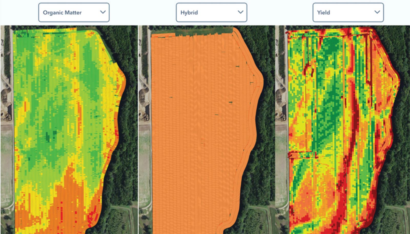410x234 pixels.
Task: Click the Hybrid field map
Action: (x=207, y=129)
